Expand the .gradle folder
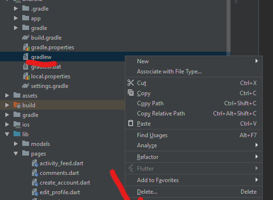Screen dimensions: 273x200 pyautogui.click(x=16, y=9)
